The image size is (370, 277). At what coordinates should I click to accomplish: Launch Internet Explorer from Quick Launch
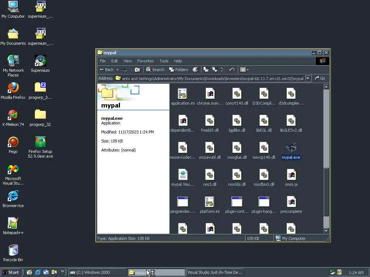point(38,273)
